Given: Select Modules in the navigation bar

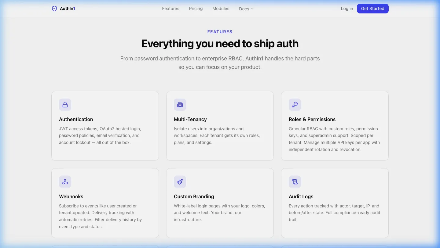Looking at the screenshot, I should [221, 9].
